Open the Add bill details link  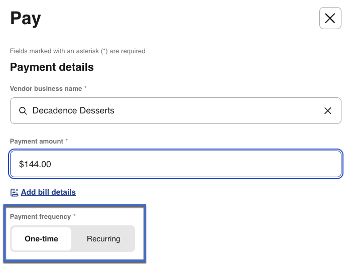(x=48, y=192)
